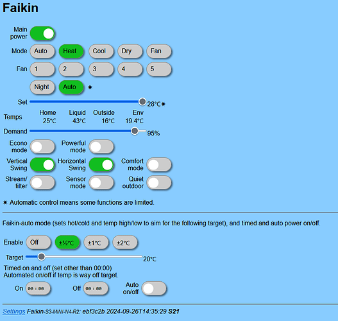Select ±½°C auto tolerance

tap(67, 242)
